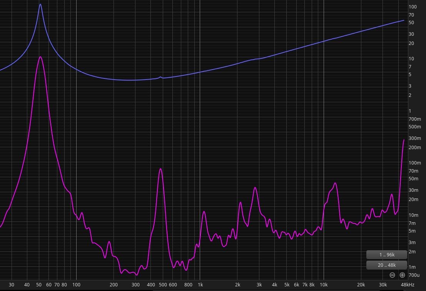Click the 20k frequency axis label
The image size is (426, 291).
(361, 284)
